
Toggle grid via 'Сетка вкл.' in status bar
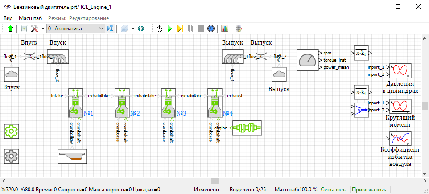coord(334,190)
